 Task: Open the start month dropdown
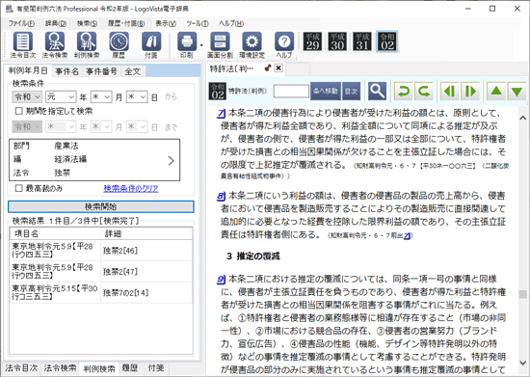click(101, 97)
